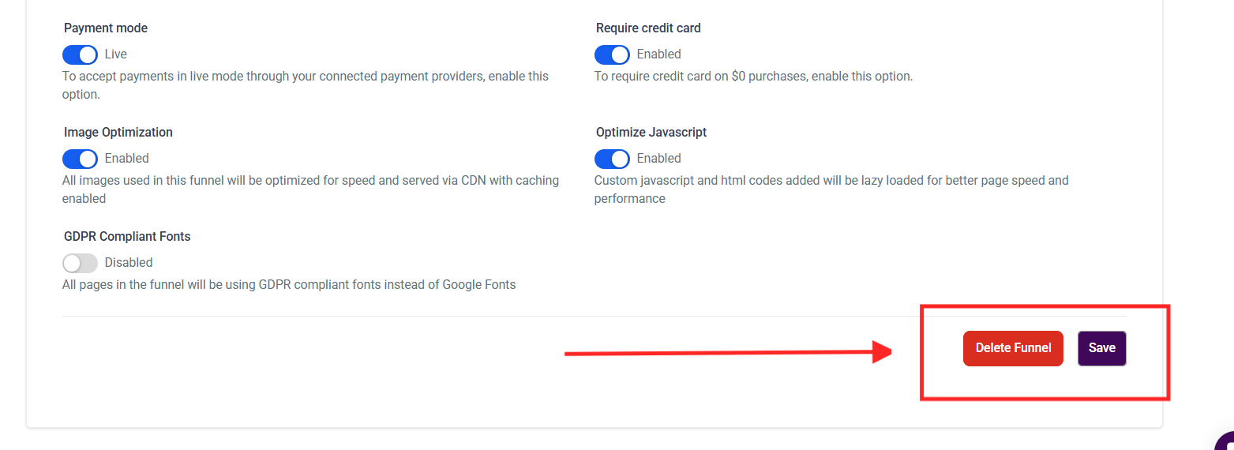
Task: Click "Enabled" label under Require credit card
Action: (x=658, y=54)
